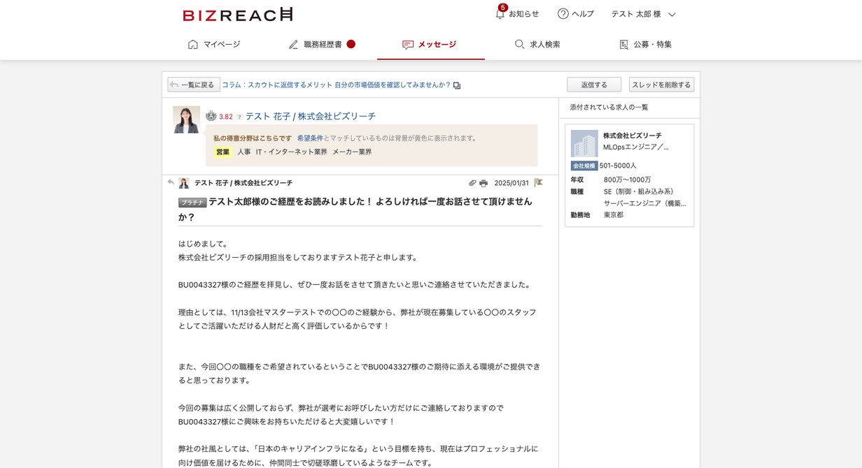Open 職務経歴書 tab
The height and width of the screenshot is (468, 862).
[322, 44]
